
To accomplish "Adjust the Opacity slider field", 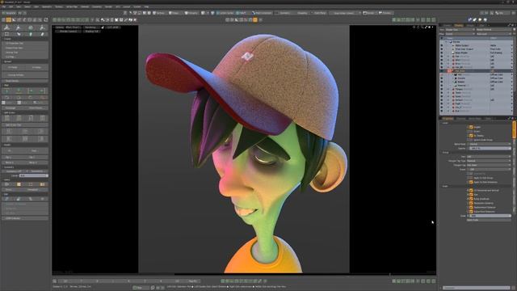I will coord(490,149).
